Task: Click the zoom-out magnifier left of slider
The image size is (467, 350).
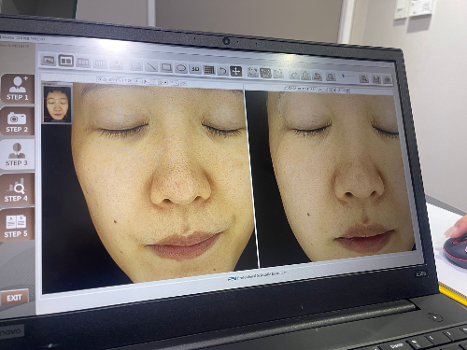Action: click(x=331, y=77)
